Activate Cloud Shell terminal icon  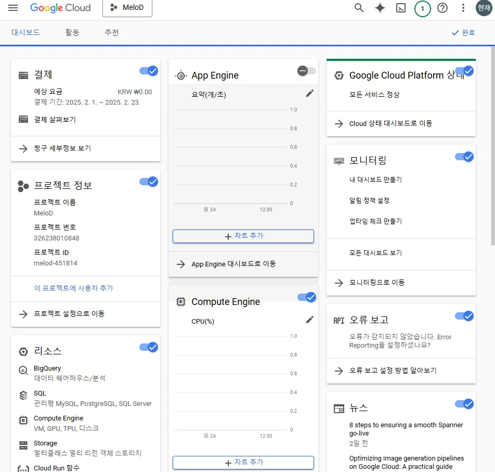pyautogui.click(x=401, y=8)
